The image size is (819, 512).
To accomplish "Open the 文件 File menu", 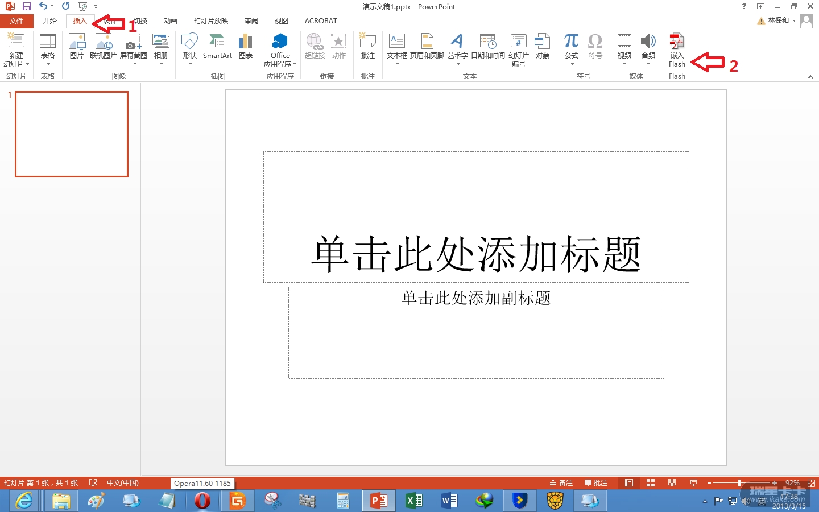I will (x=16, y=21).
